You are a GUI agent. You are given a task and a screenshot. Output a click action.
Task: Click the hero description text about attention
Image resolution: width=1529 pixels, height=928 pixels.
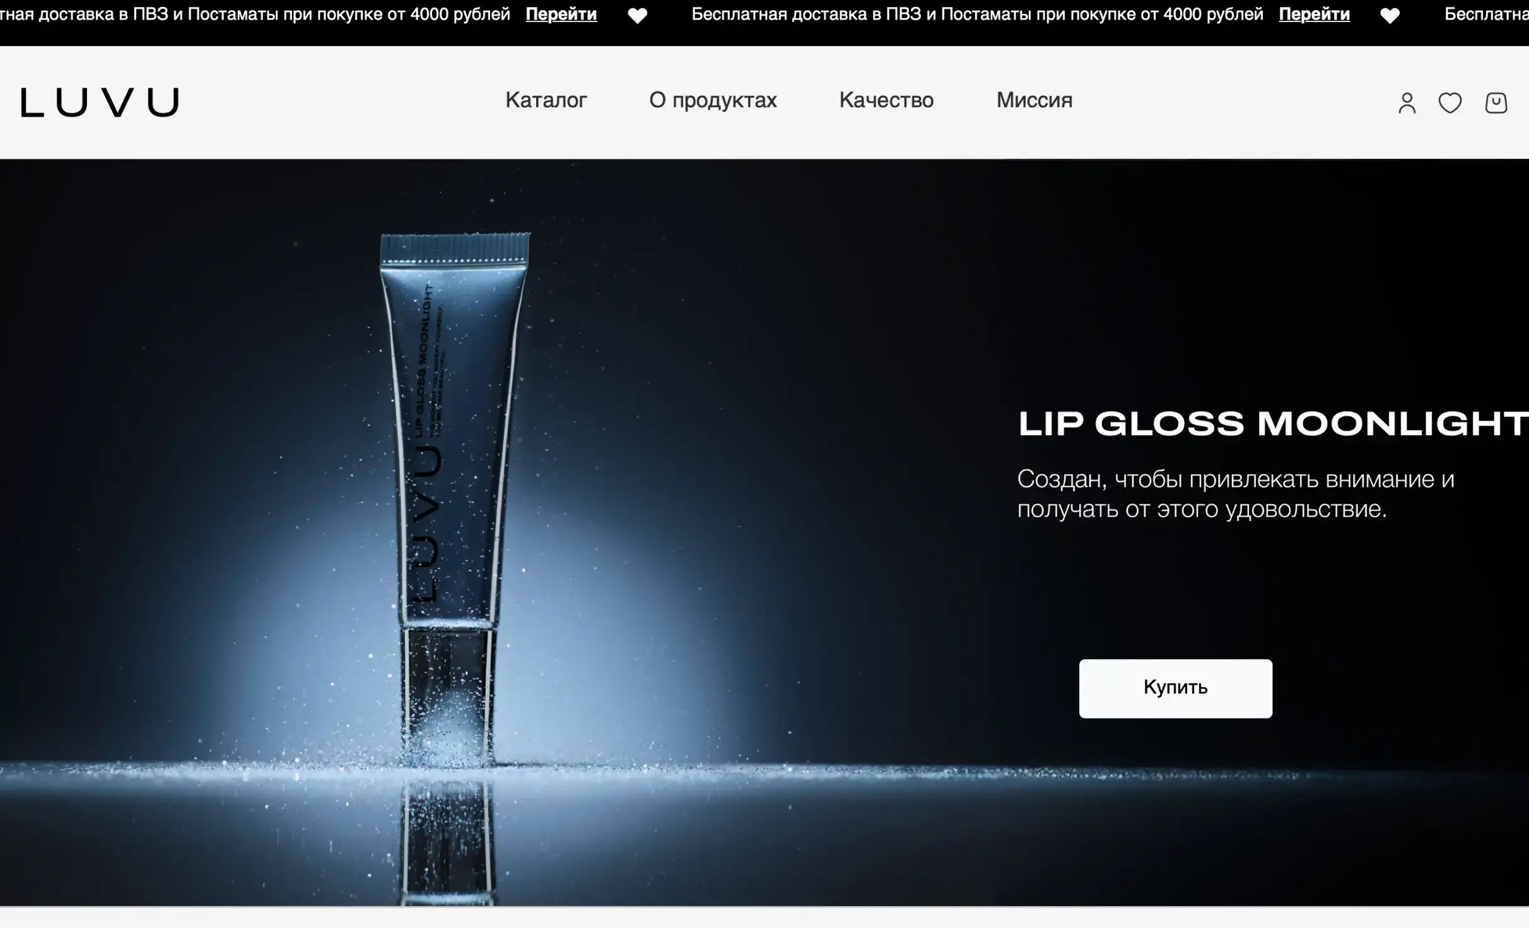pyautogui.click(x=1236, y=494)
